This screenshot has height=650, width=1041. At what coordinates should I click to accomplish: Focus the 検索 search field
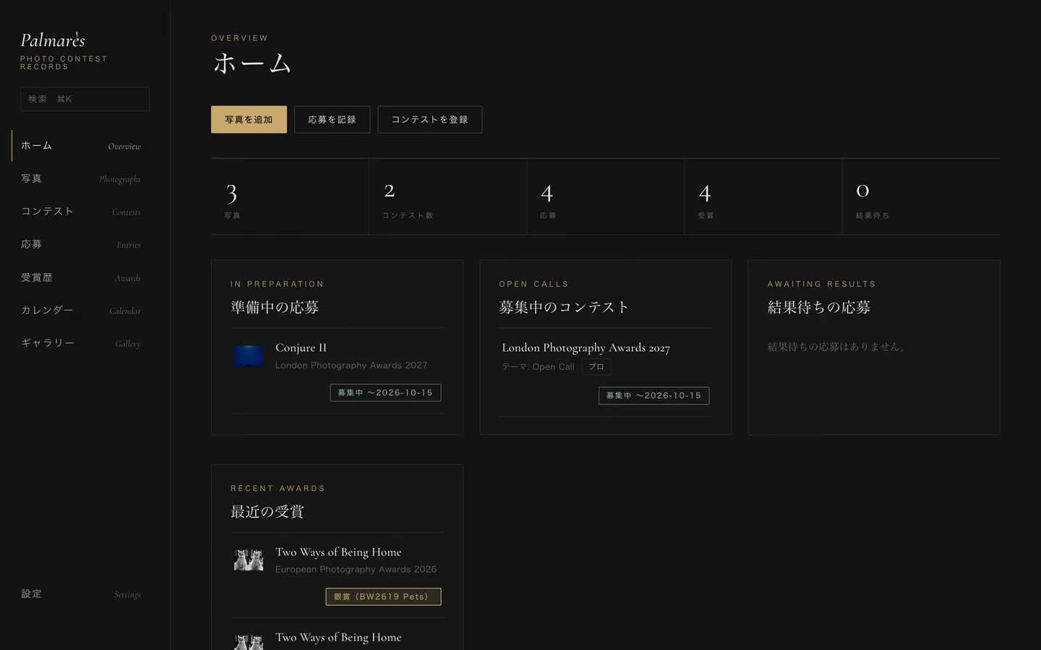[x=85, y=99]
